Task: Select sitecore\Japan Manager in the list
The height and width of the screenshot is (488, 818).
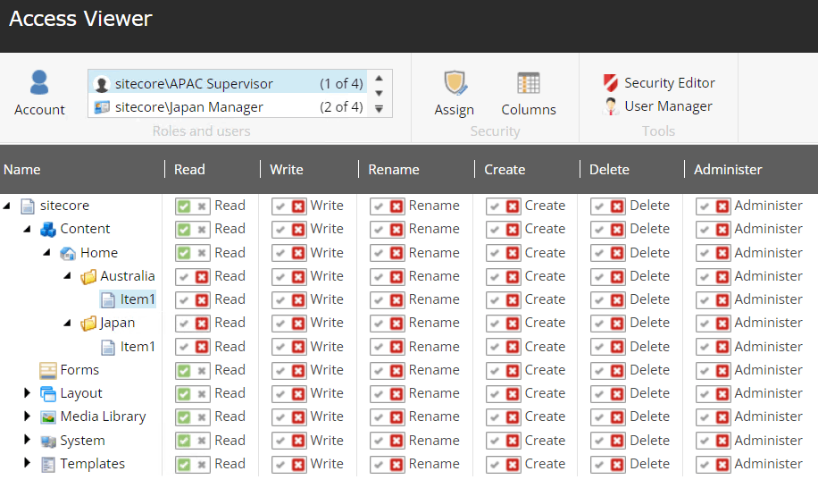Action: pos(228,107)
